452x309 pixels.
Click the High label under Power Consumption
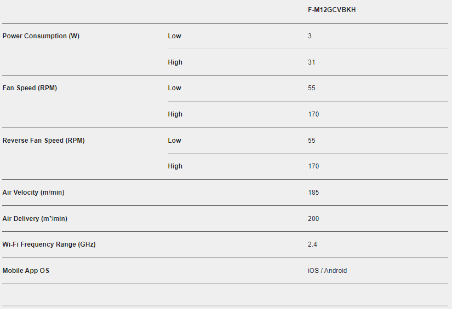[175, 62]
